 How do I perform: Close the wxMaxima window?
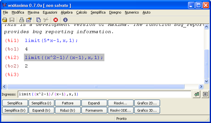[206, 5]
